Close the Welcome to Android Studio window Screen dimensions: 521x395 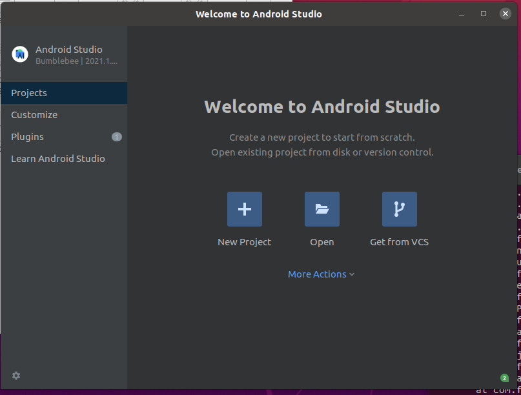pyautogui.click(x=506, y=14)
